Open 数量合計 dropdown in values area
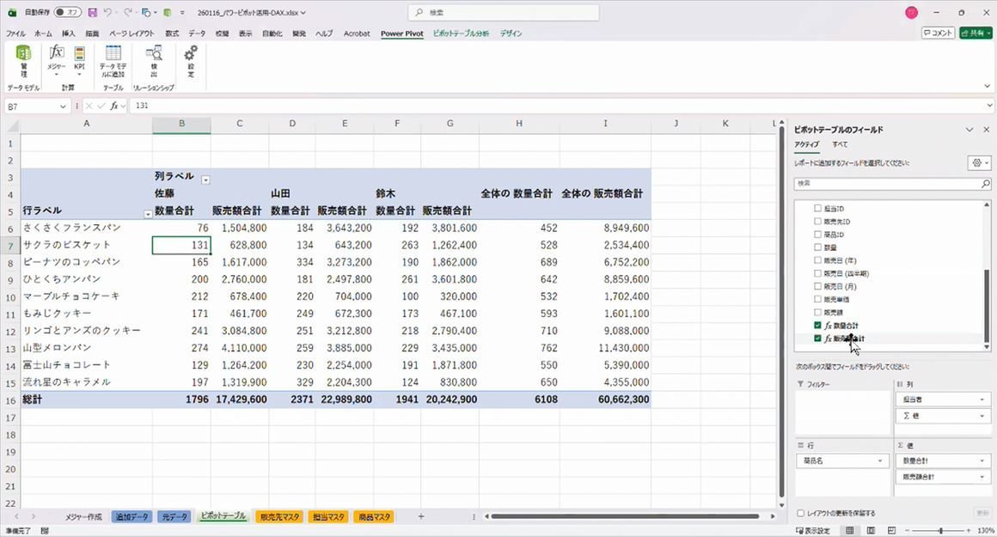The width and height of the screenshot is (997, 537). tap(982, 461)
